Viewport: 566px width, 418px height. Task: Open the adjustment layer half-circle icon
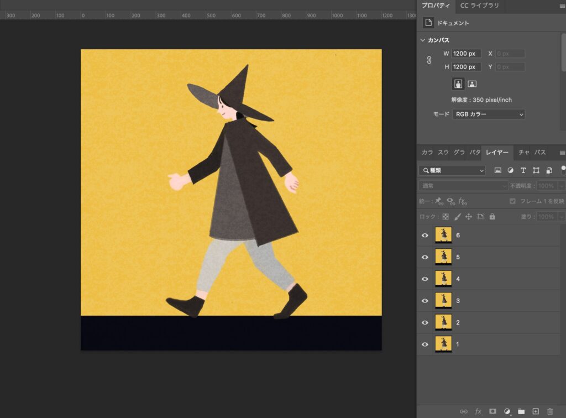coord(507,411)
